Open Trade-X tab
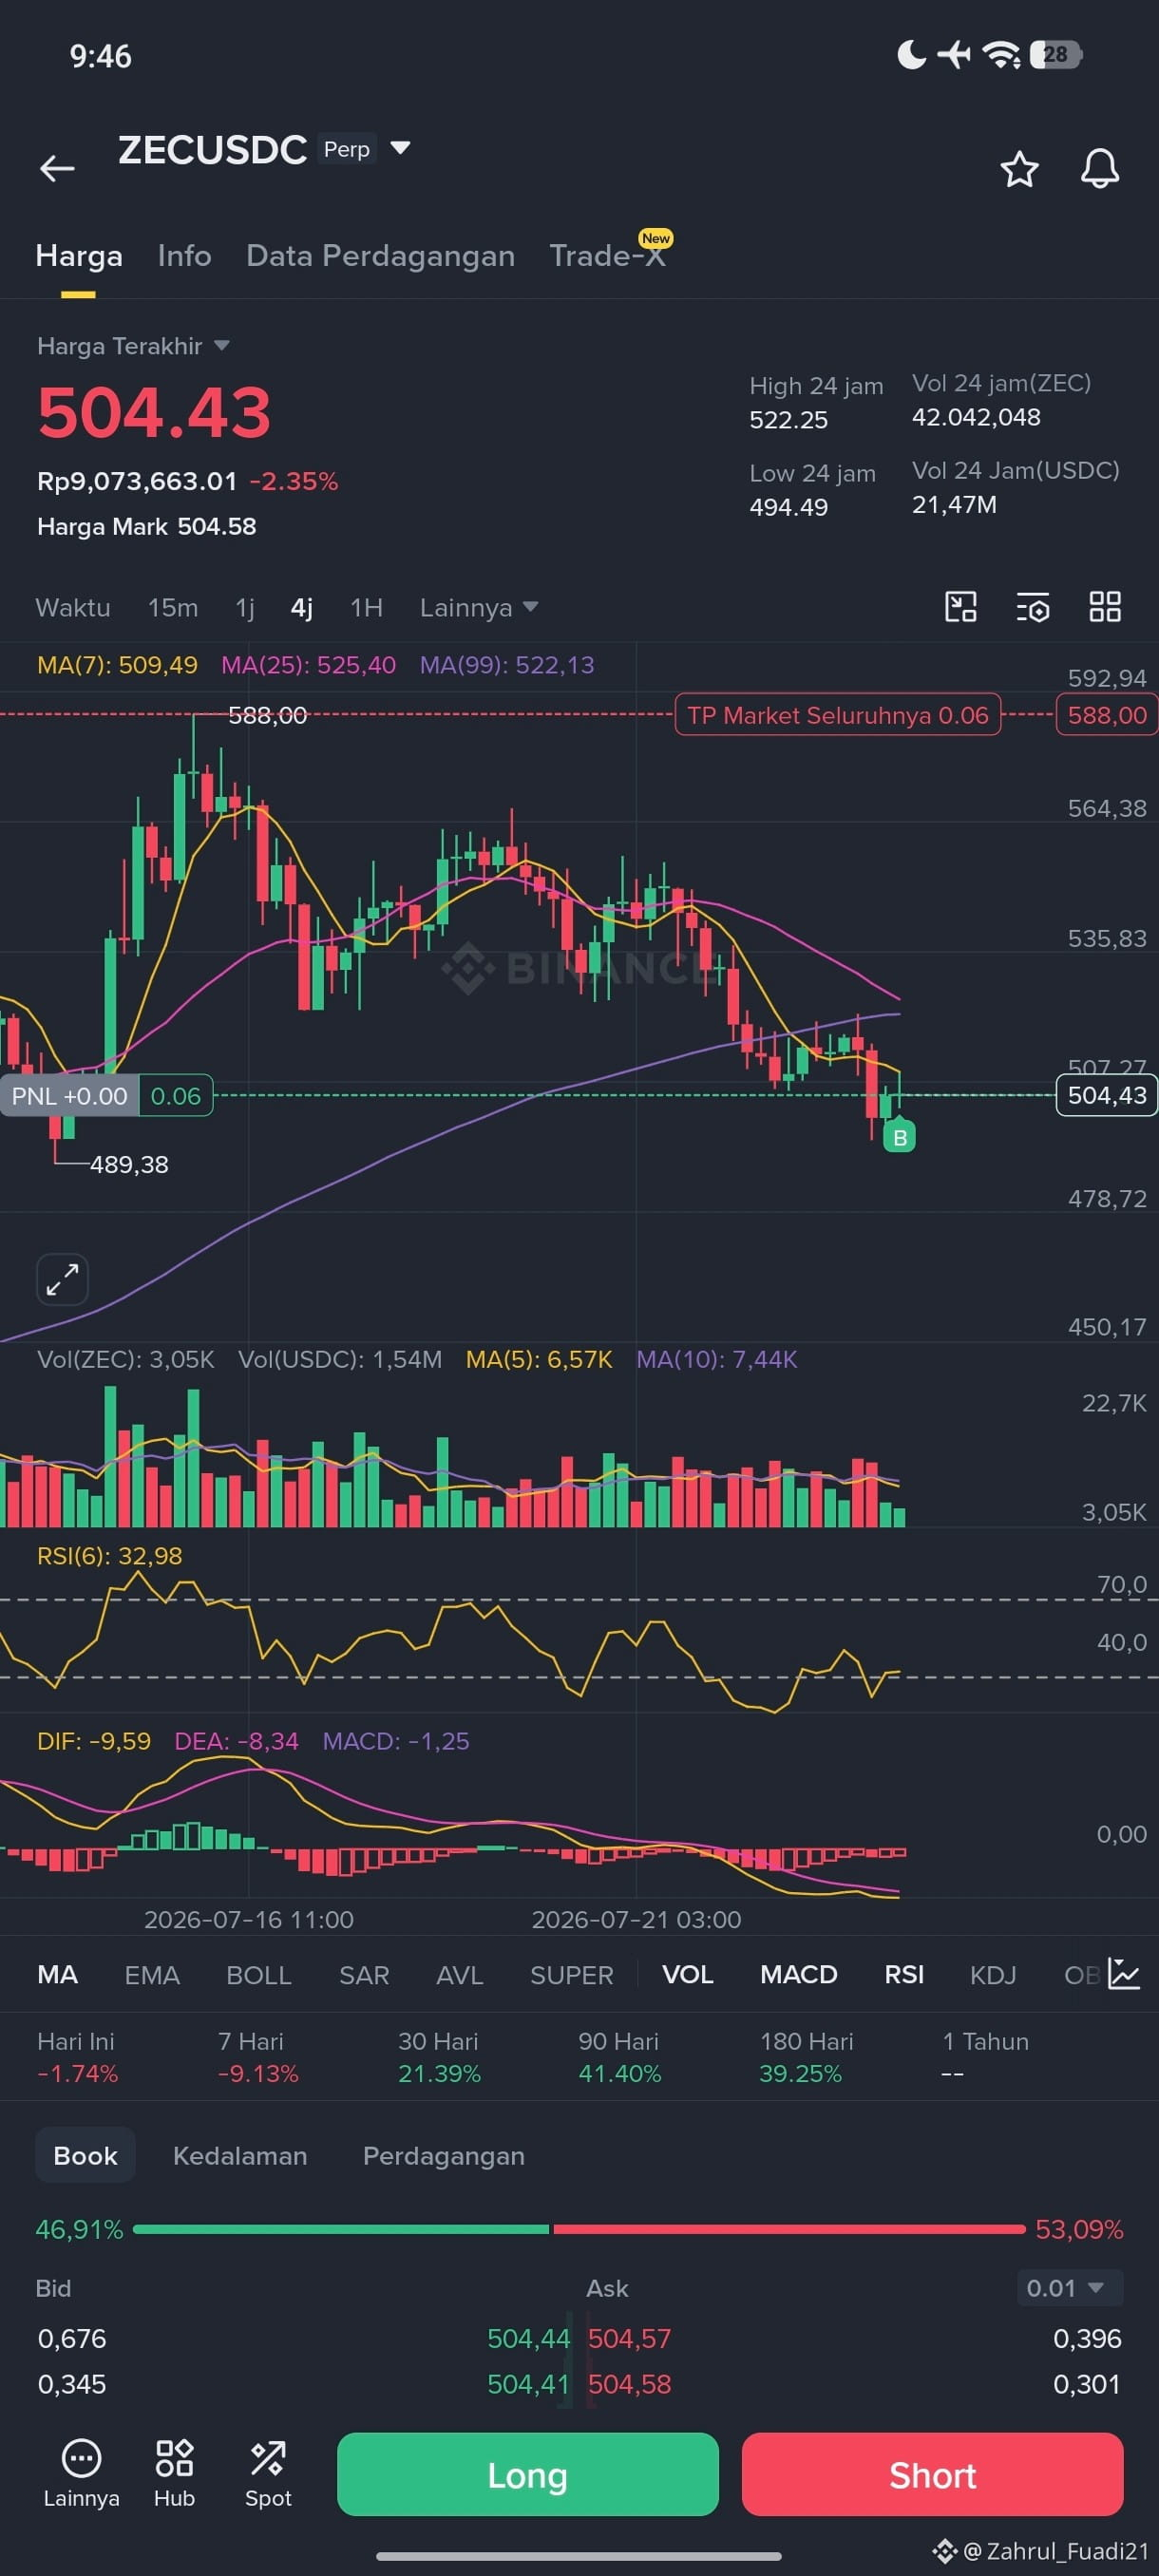Image resolution: width=1159 pixels, height=2576 pixels. click(x=607, y=256)
